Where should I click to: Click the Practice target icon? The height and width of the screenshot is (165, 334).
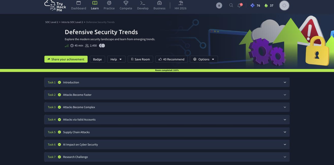[x=109, y=3]
